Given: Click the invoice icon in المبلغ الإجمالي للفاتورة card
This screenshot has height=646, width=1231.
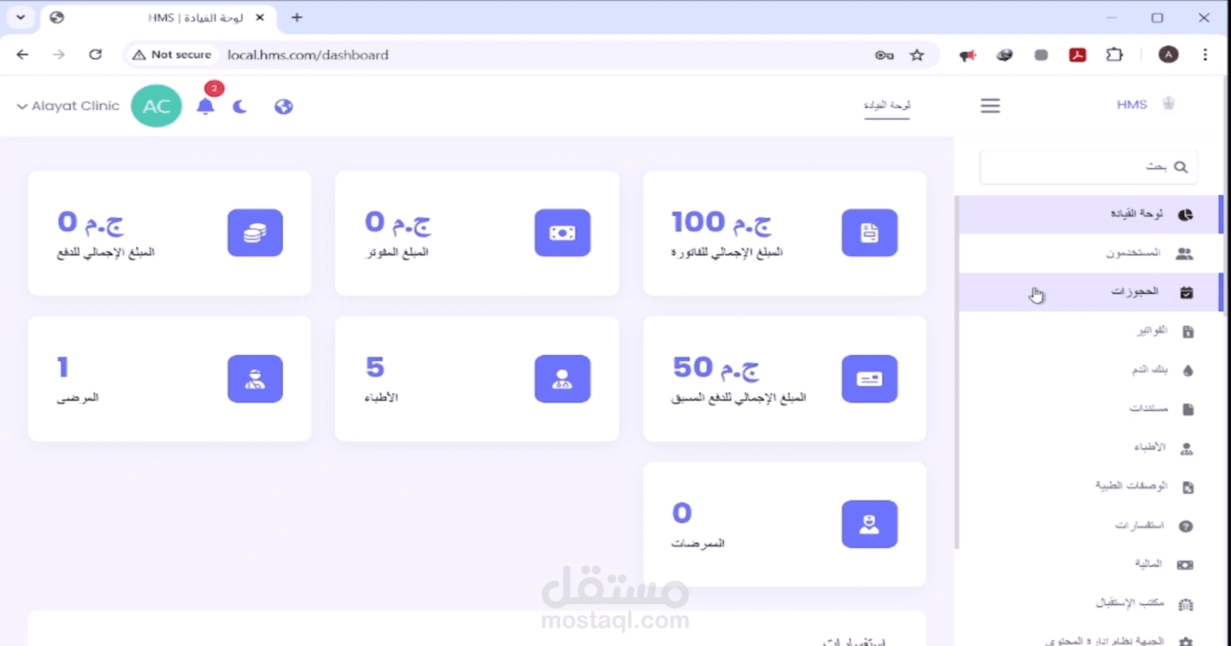Looking at the screenshot, I should 869,233.
